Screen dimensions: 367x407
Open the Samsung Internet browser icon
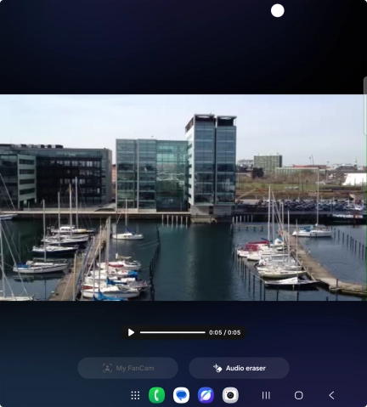click(206, 395)
